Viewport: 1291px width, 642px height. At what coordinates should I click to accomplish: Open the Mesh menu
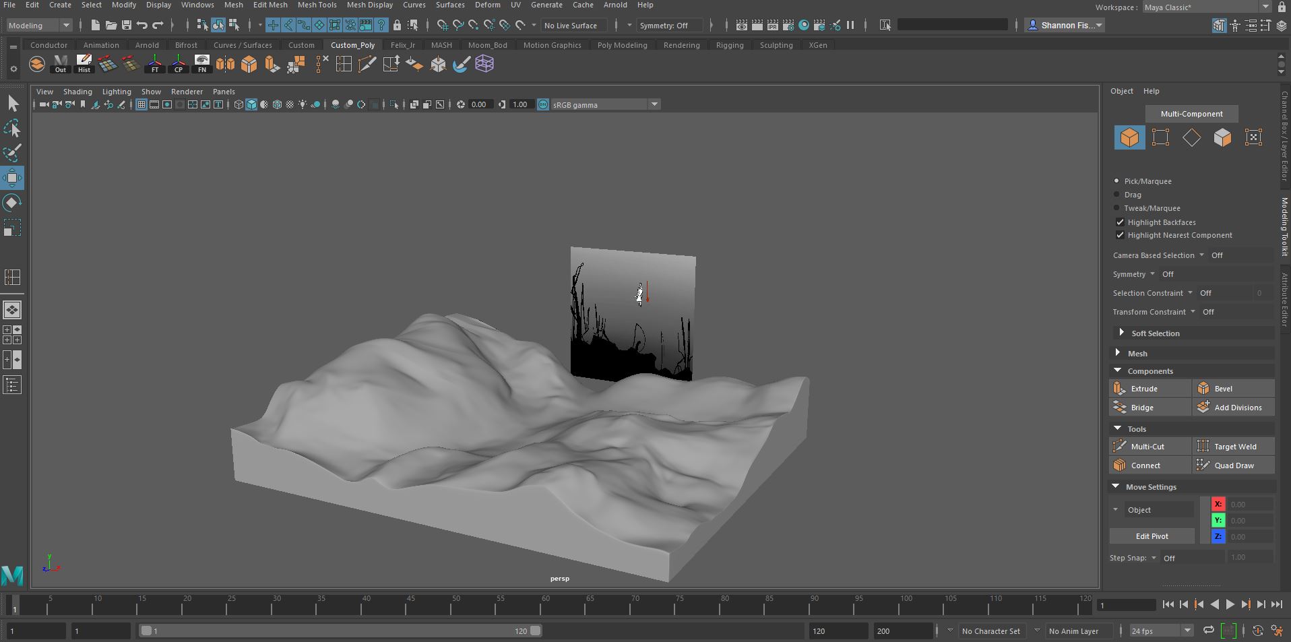pyautogui.click(x=233, y=5)
